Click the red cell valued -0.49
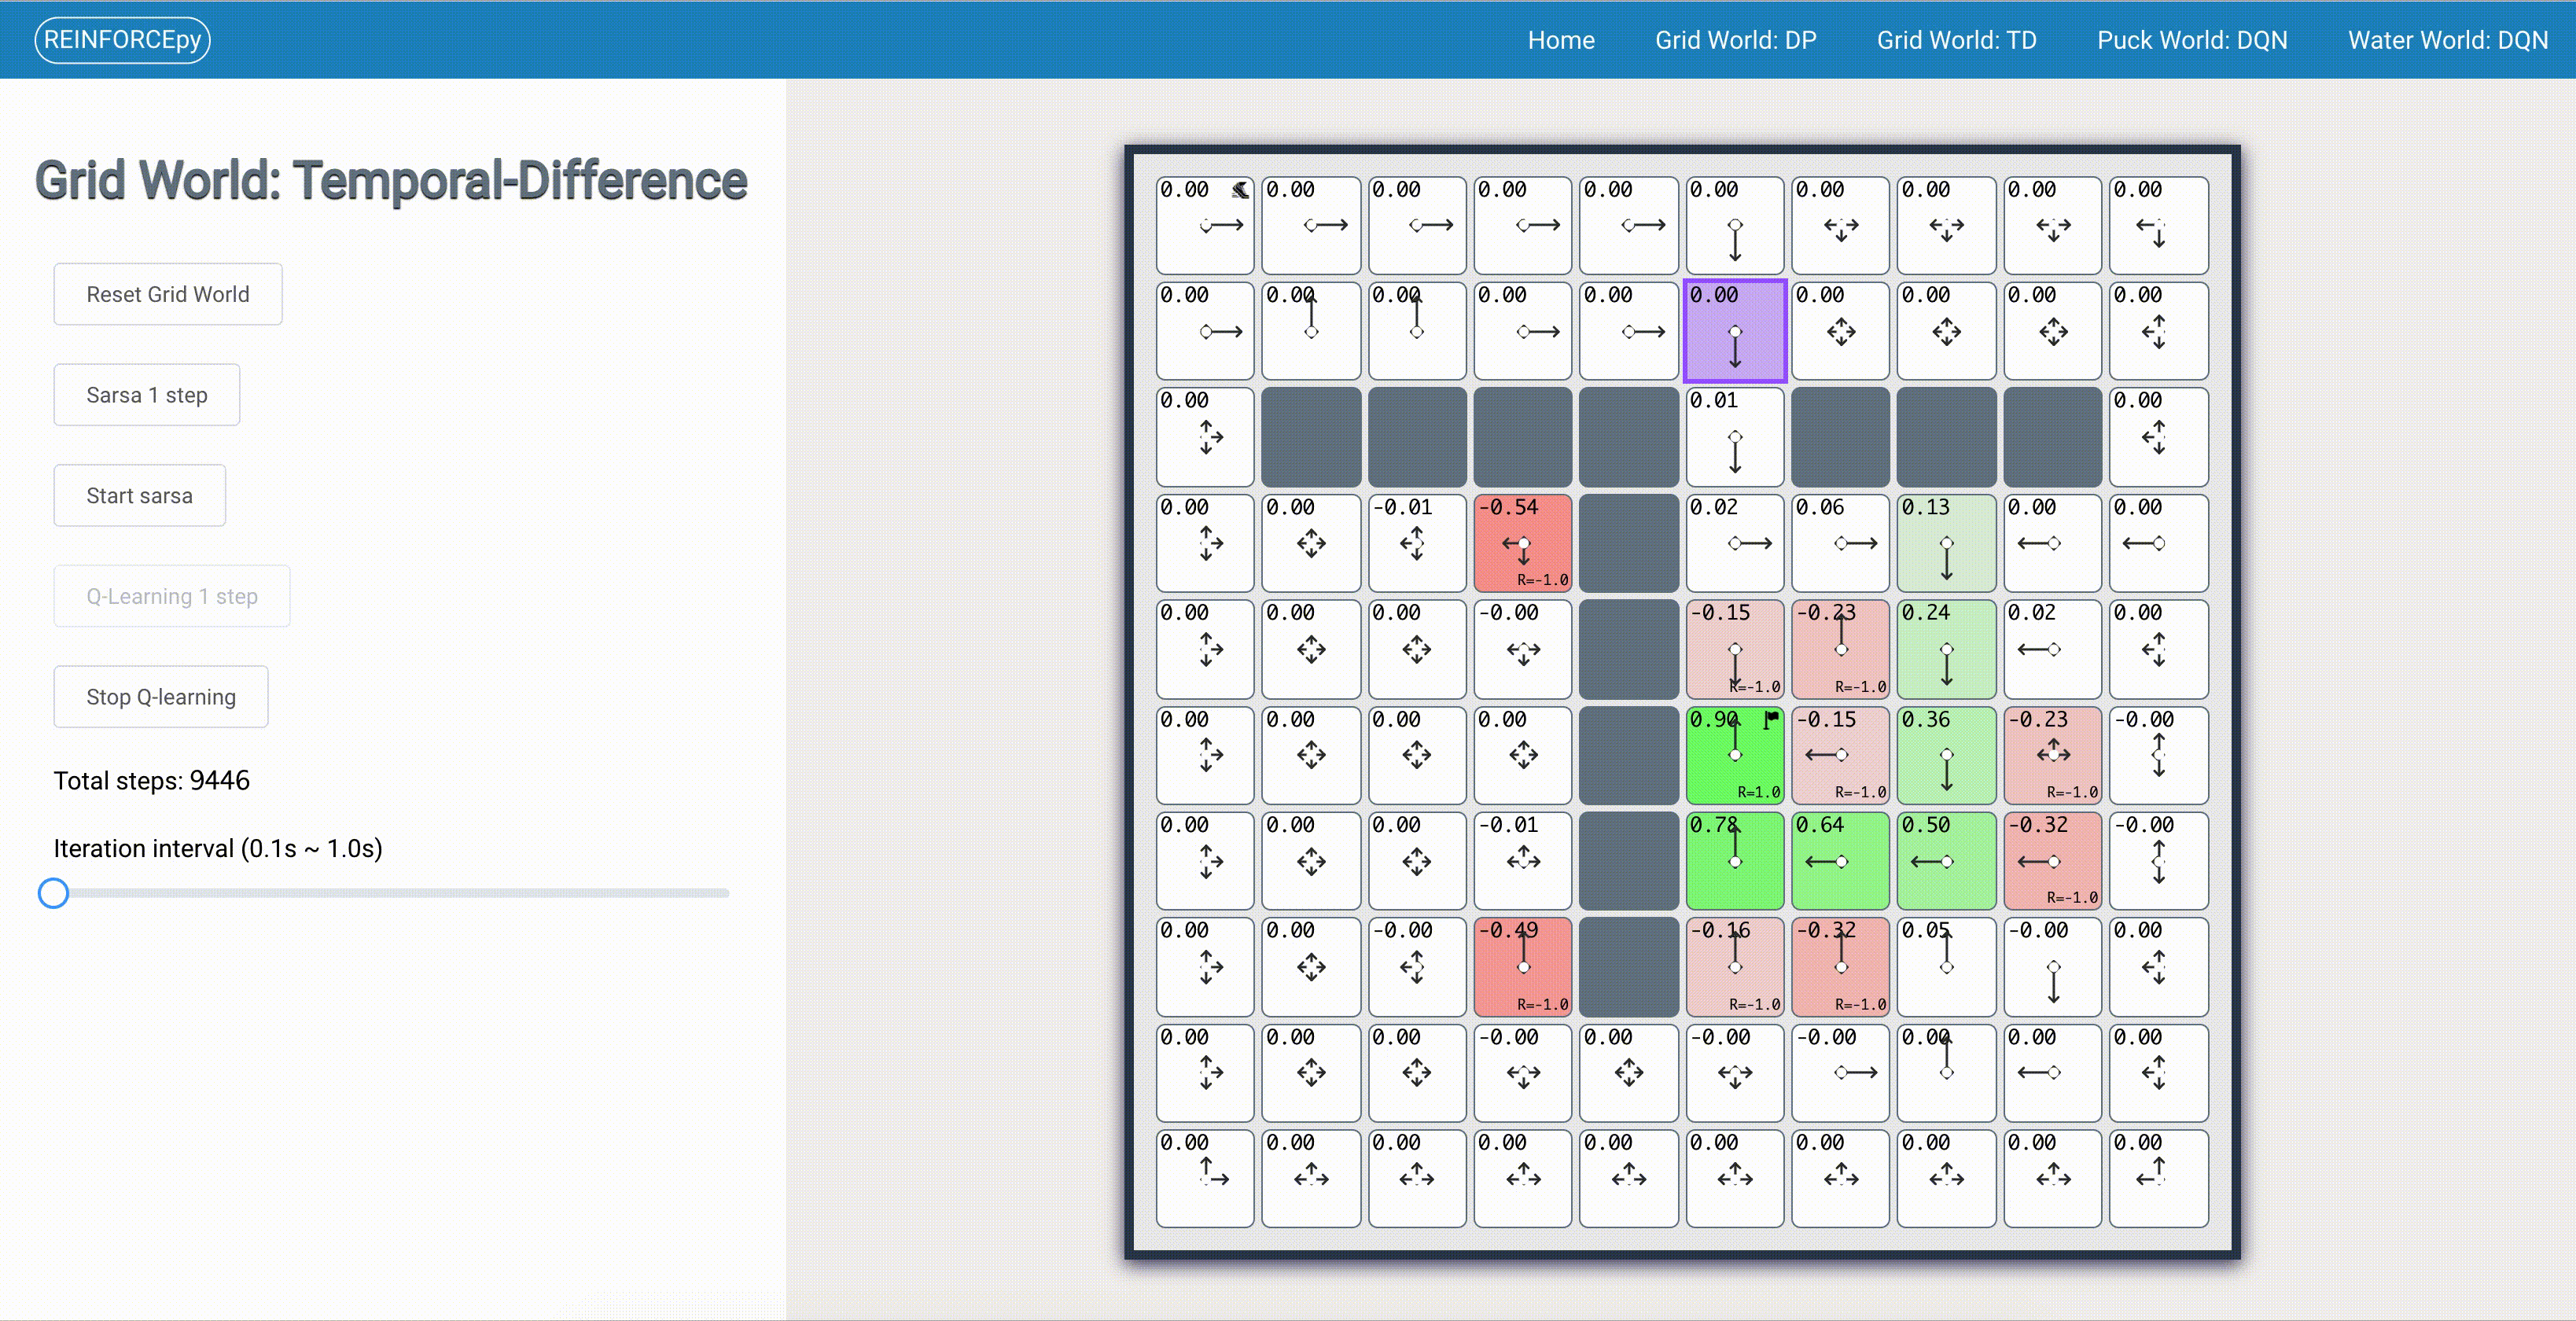 (x=1522, y=966)
